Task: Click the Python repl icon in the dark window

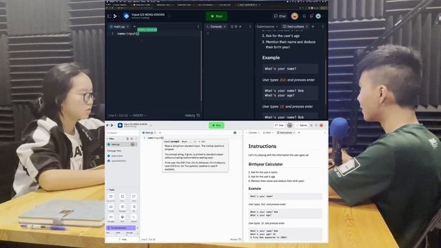Action: 126,17
